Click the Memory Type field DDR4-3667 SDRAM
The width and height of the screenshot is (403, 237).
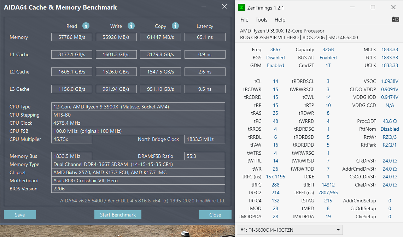(x=138, y=164)
